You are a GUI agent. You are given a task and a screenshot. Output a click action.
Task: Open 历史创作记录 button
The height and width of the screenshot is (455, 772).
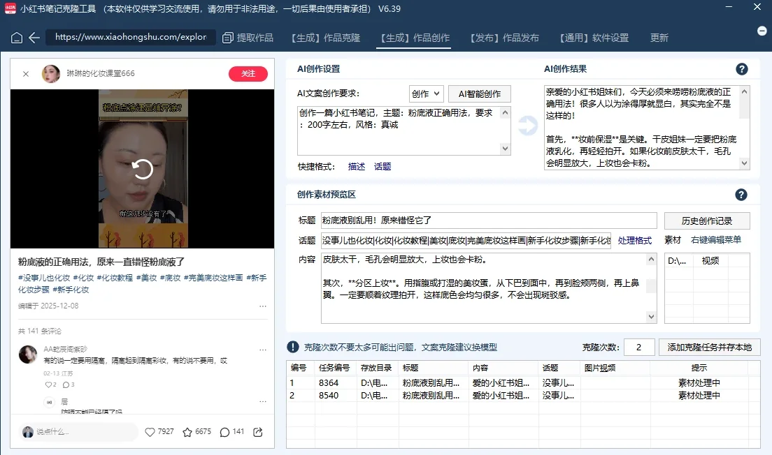[707, 221]
